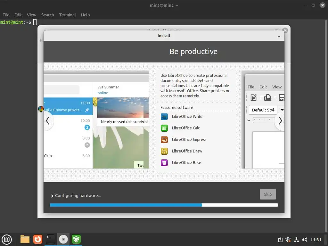Viewport: 328px width, 246px height.
Task: Click the LibreOffice Calc label
Action: pos(186,128)
